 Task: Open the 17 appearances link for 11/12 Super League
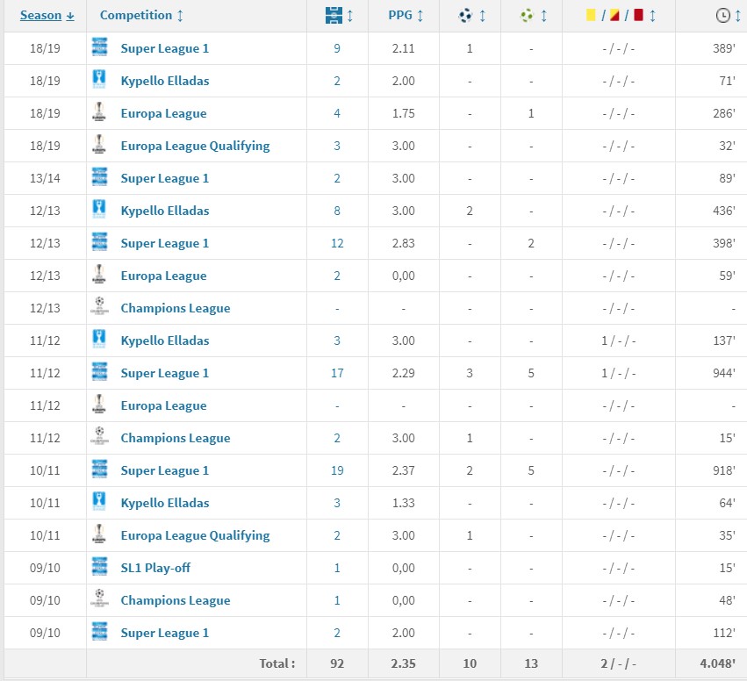[x=337, y=373]
